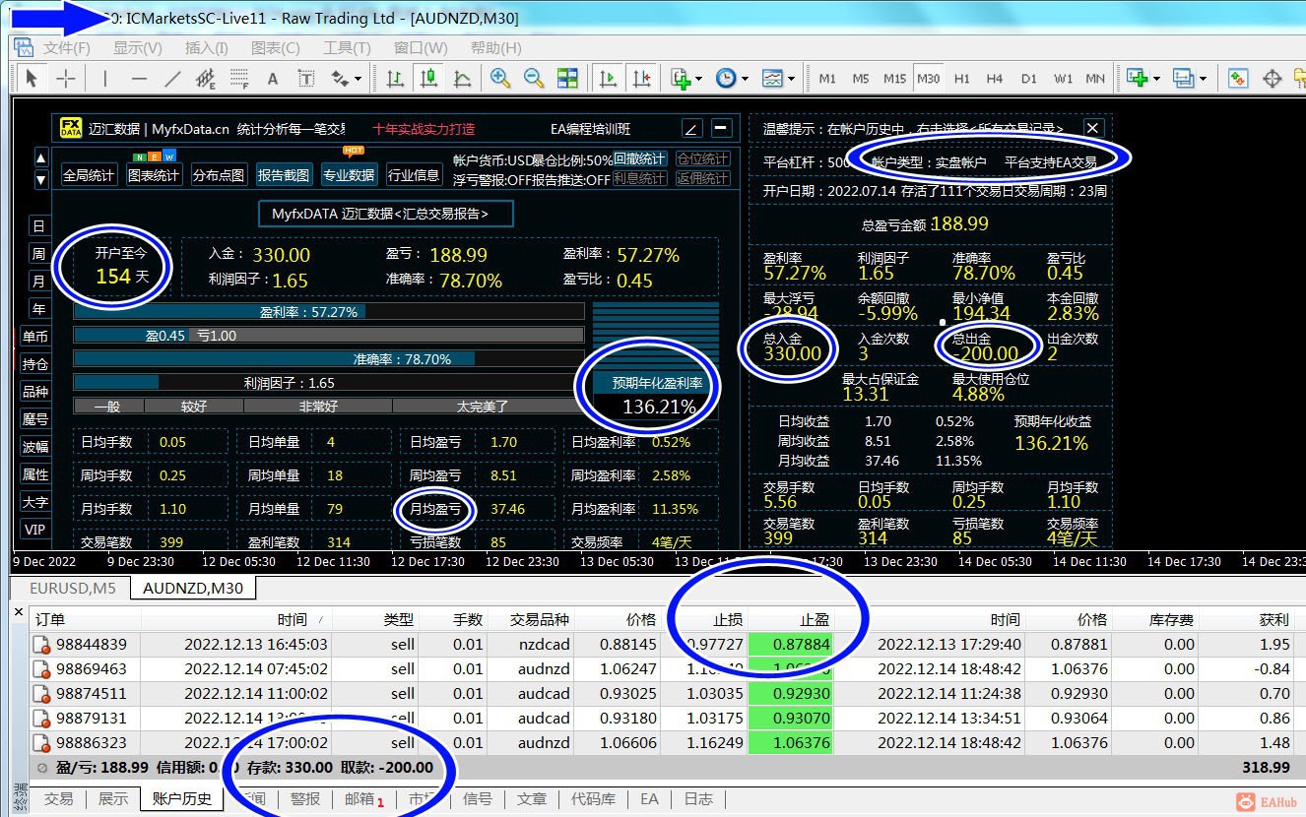Choose the text label tool
This screenshot has width=1306, height=817.
[306, 79]
